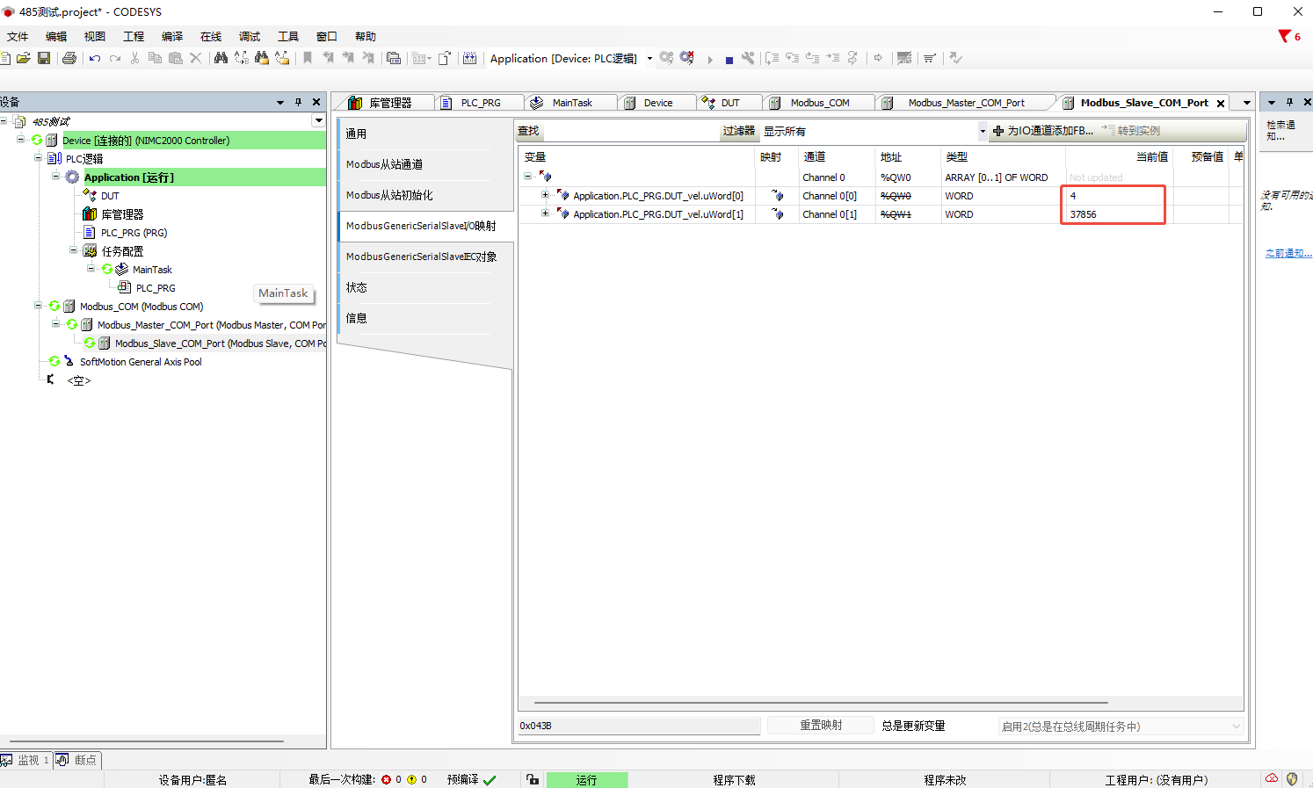
Task: Close the 设备 device panel
Action: tap(316, 102)
